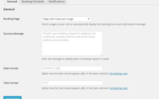
Task: Click the 'Define how the date should appear' text
Action: pos(75,73)
